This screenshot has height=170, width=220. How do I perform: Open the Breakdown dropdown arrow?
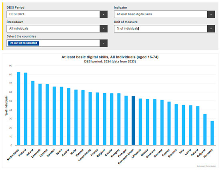click(104, 29)
